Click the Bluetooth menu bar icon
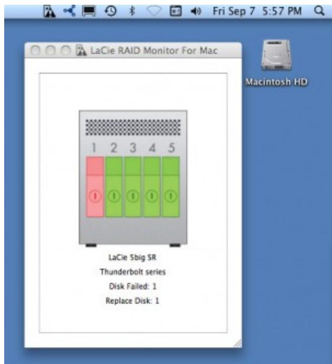The height and width of the screenshot is (364, 332). (x=132, y=11)
